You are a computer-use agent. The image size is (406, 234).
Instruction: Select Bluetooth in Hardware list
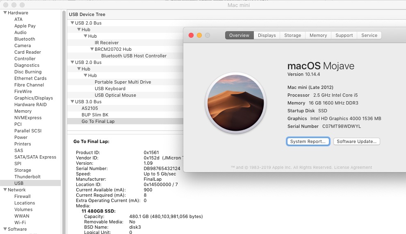25,39
